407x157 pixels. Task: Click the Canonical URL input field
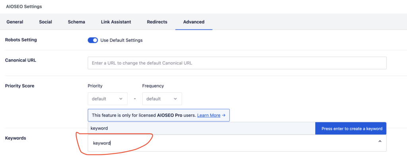(x=237, y=63)
